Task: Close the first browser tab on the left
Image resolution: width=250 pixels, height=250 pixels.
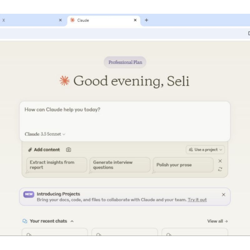Action: point(60,20)
